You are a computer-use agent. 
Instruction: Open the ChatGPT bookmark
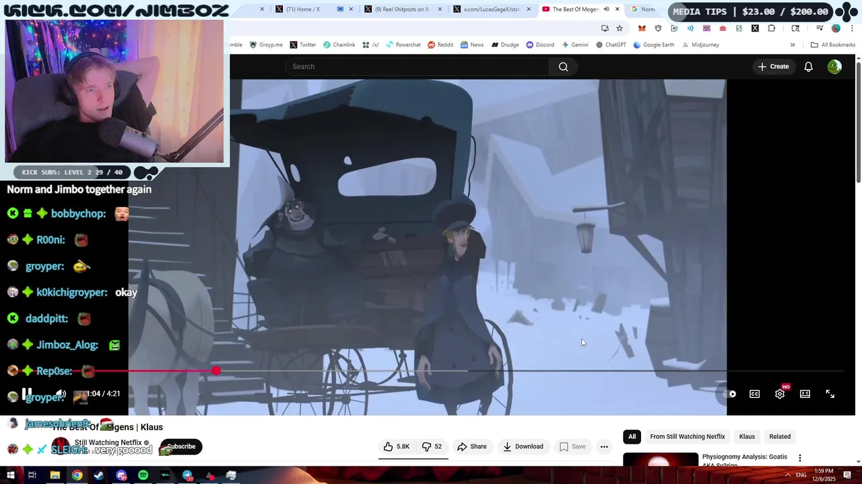coord(611,45)
